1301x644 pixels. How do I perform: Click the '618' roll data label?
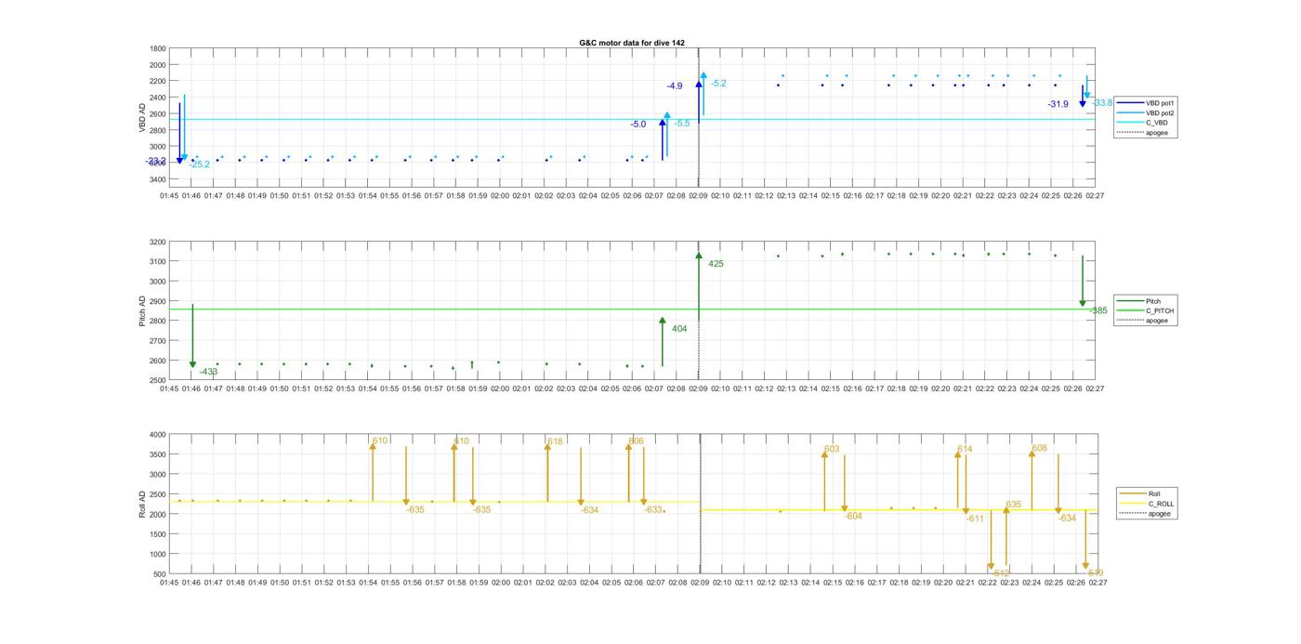coord(555,441)
